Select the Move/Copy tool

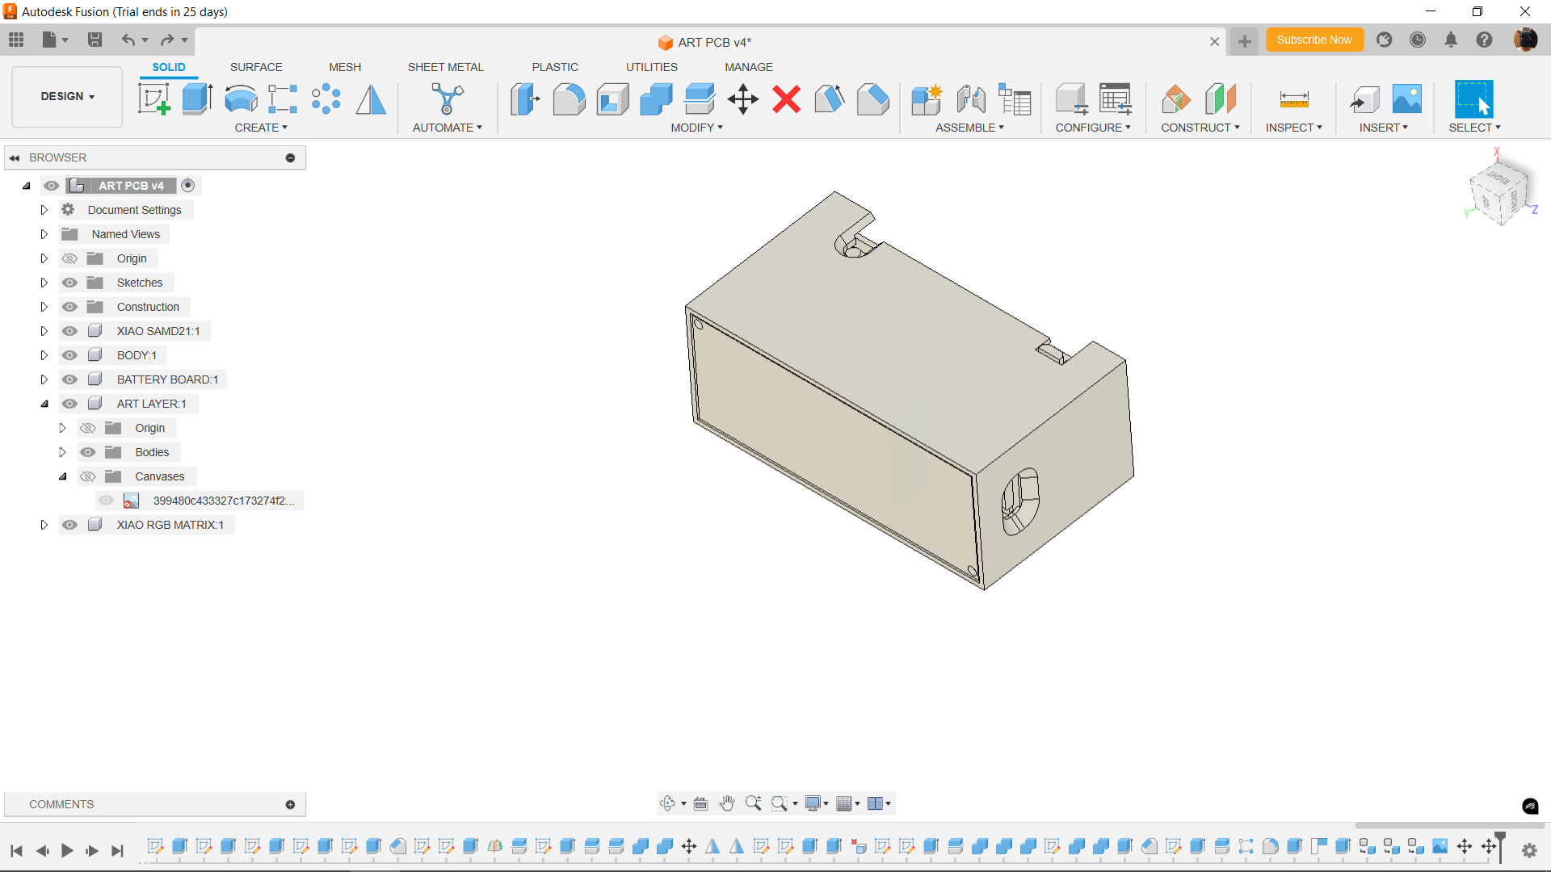coord(742,99)
